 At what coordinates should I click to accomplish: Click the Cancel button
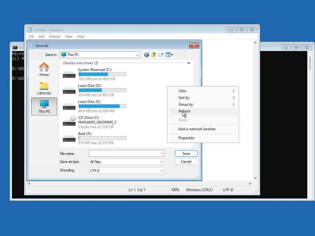coord(186,162)
